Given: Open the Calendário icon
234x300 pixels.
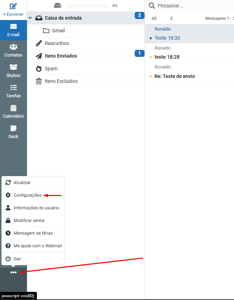Looking at the screenshot, I should 13,108.
